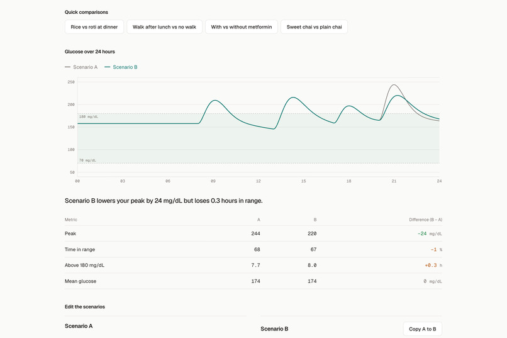Click the 250 y-axis label
Viewport: 507px width, 338px height.
click(x=71, y=82)
